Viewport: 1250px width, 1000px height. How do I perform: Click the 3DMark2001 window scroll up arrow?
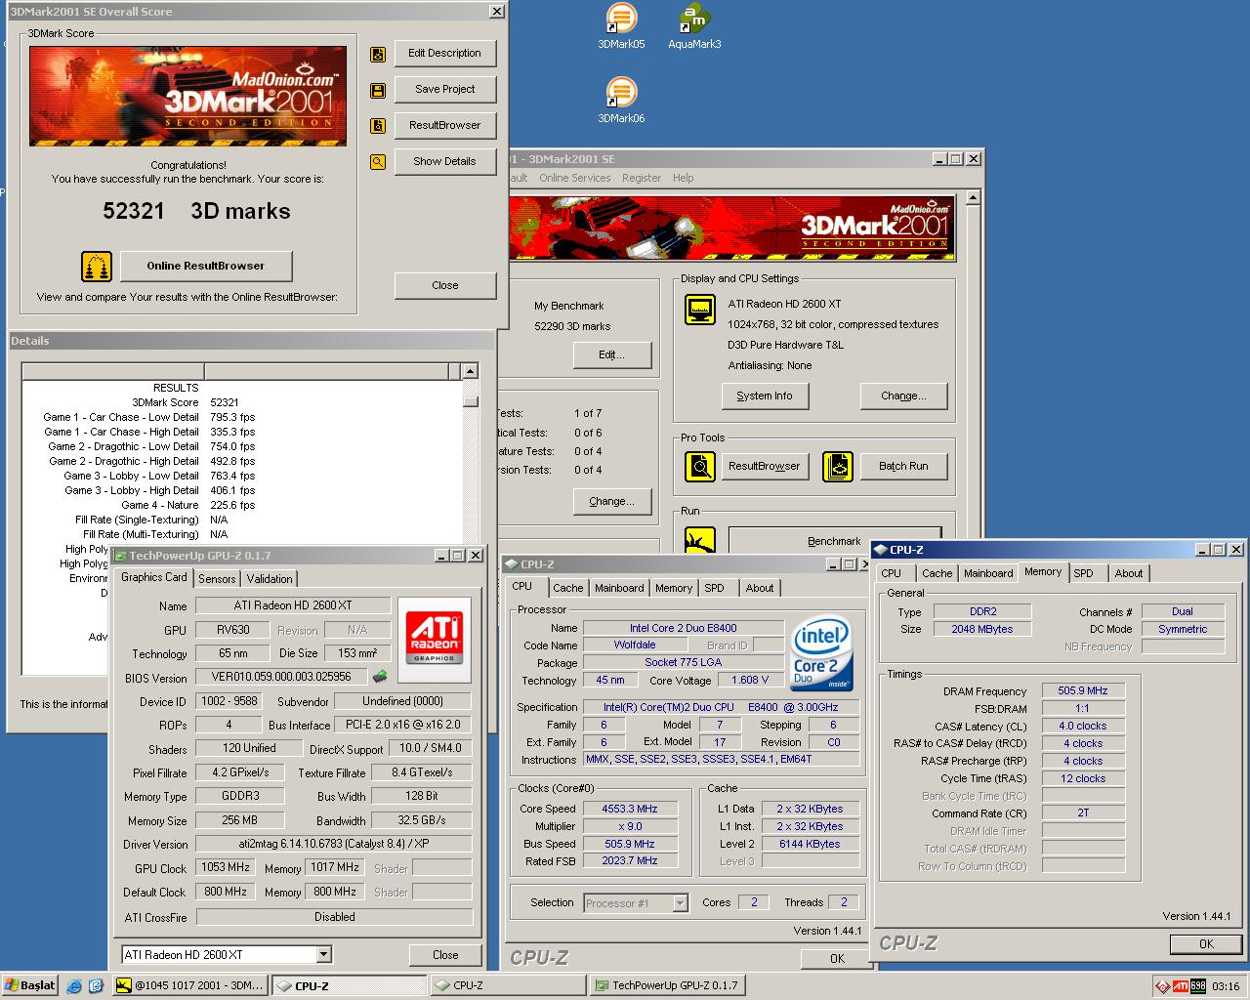pos(973,198)
